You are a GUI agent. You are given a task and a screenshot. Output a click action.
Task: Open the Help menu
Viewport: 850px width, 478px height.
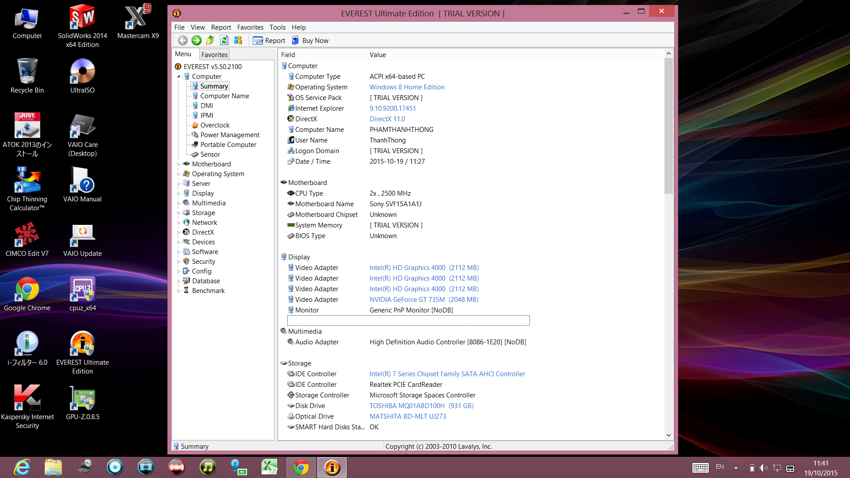298,27
